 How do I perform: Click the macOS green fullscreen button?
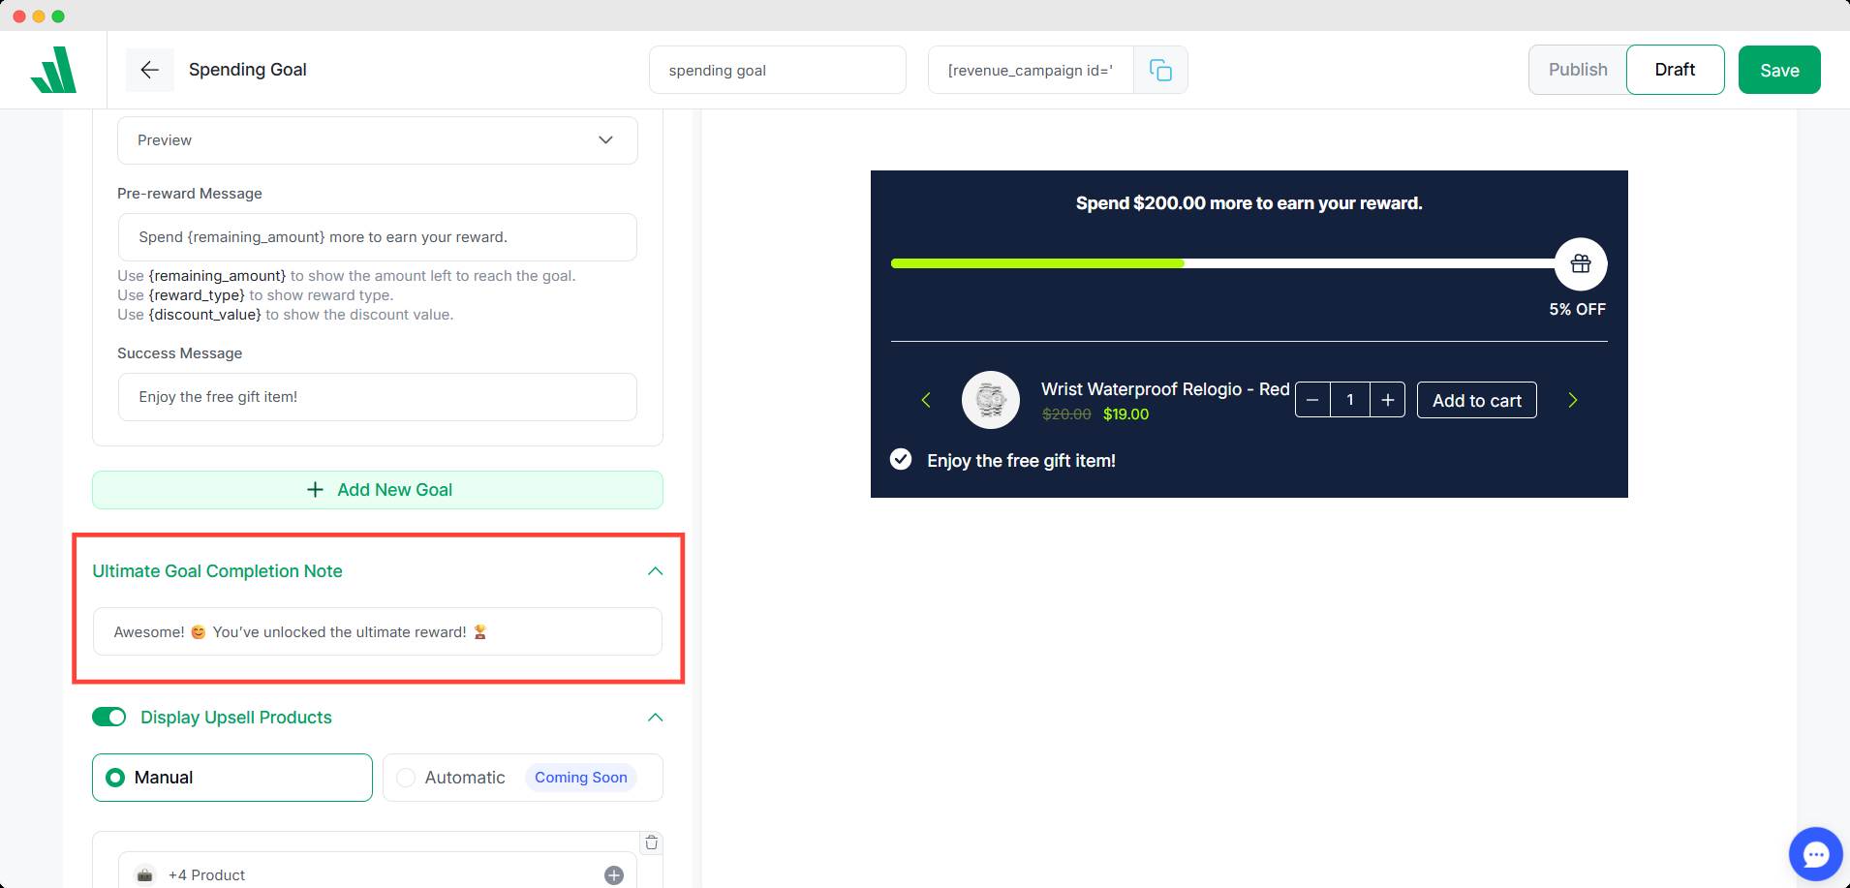tap(58, 16)
